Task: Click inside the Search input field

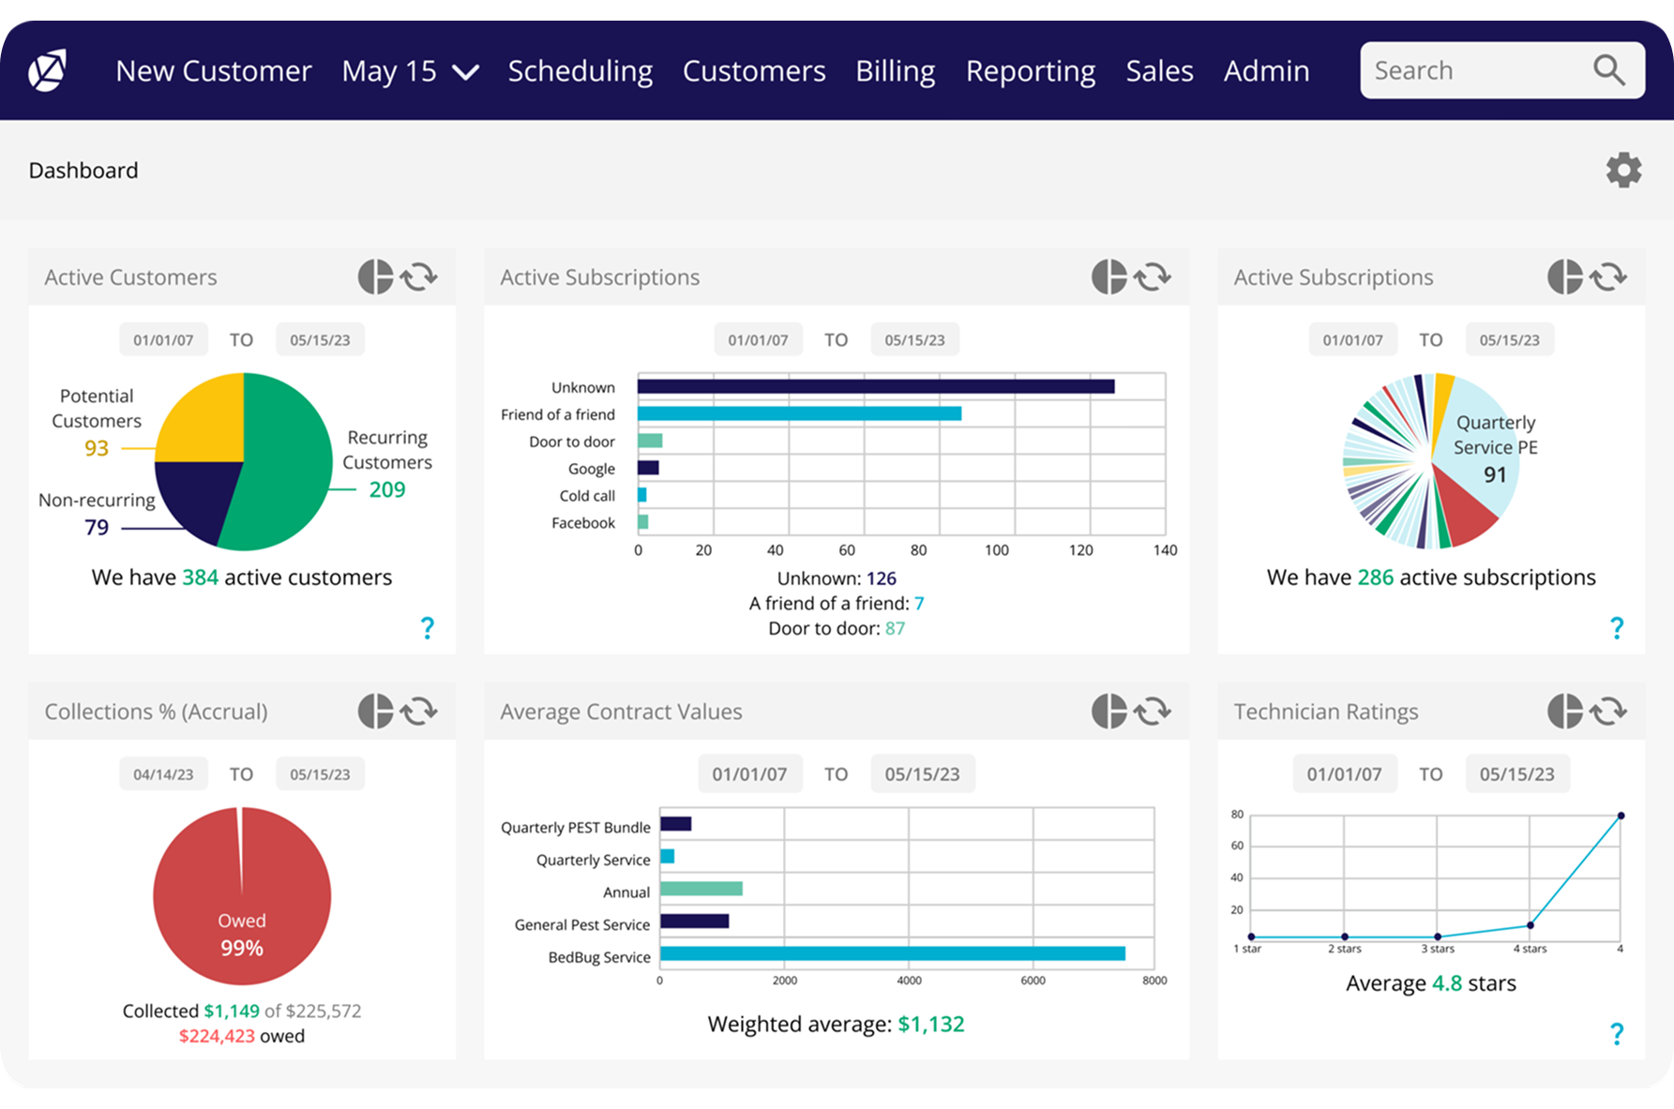Action: tap(1474, 70)
